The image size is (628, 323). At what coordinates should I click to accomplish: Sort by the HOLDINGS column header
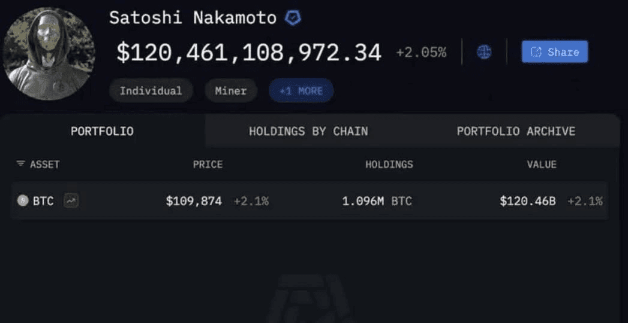point(389,164)
